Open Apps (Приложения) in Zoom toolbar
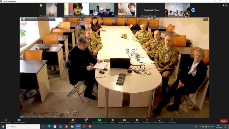Viewport: 229px width, 129px height. pos(147,121)
